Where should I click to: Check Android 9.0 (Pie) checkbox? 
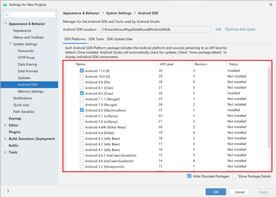click(82, 82)
